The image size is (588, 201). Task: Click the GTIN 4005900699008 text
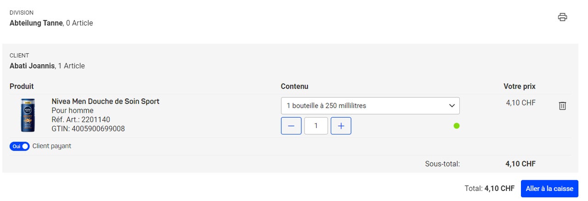pyautogui.click(x=88, y=129)
